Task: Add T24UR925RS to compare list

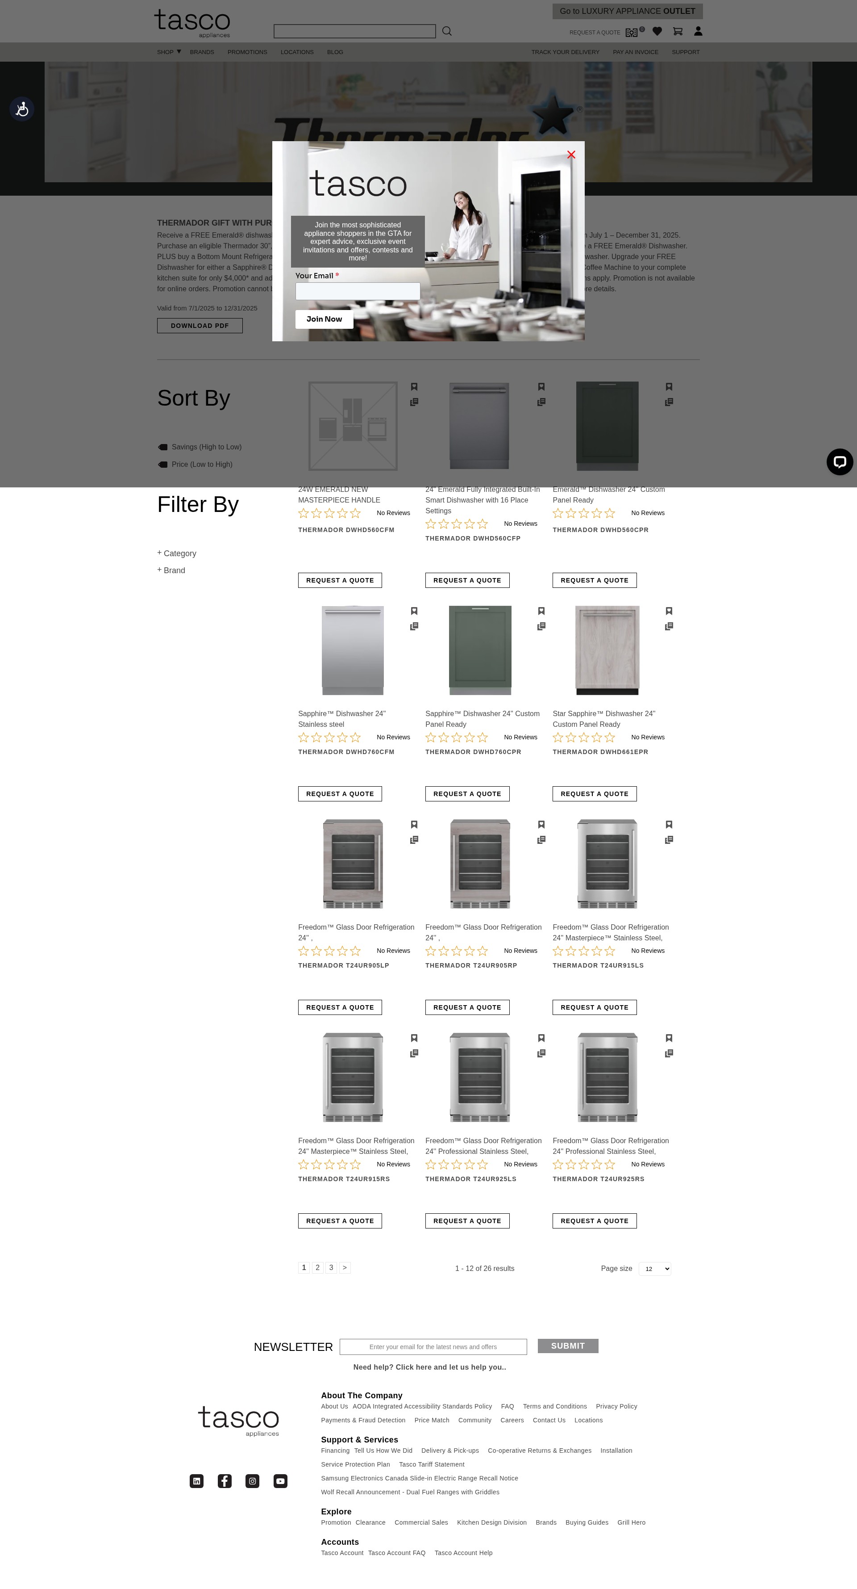Action: [x=669, y=1053]
